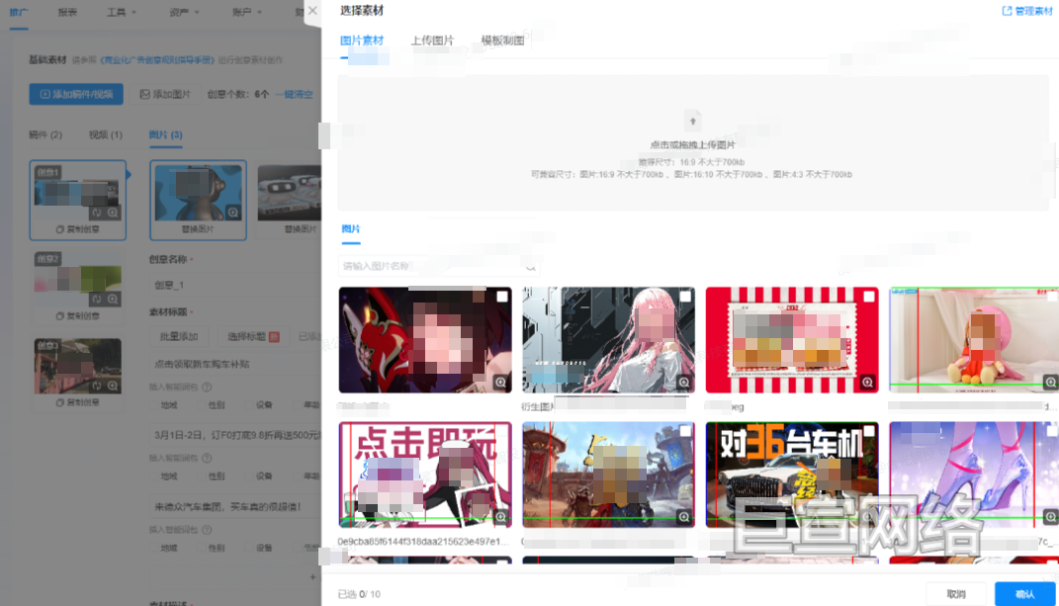Preview the pink-haired girl image with magnifier

pos(684,383)
